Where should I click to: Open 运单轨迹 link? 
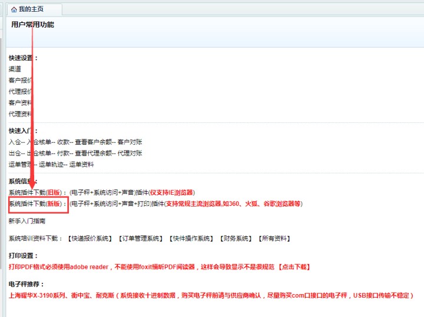click(51, 165)
